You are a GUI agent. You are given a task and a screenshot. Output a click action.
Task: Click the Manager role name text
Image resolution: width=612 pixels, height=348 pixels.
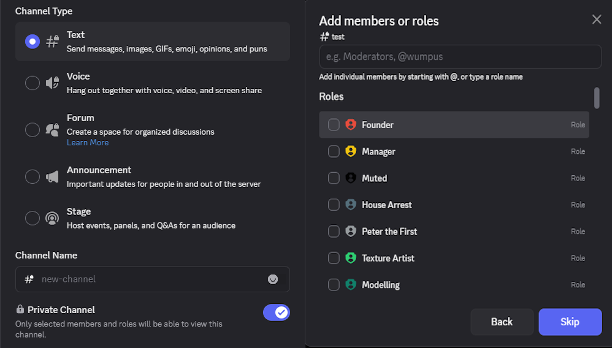(378, 152)
